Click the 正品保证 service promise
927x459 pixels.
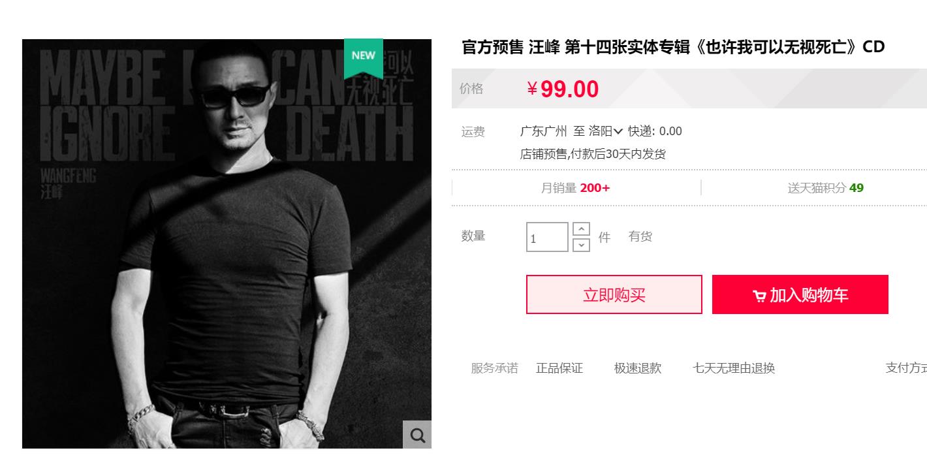point(559,368)
